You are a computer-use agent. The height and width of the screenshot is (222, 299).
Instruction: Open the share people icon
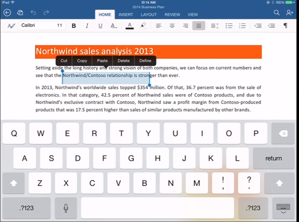pyautogui.click(x=290, y=13)
